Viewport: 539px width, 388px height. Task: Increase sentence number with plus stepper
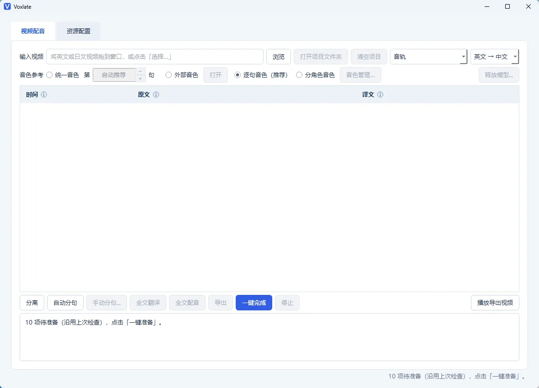pyautogui.click(x=140, y=79)
